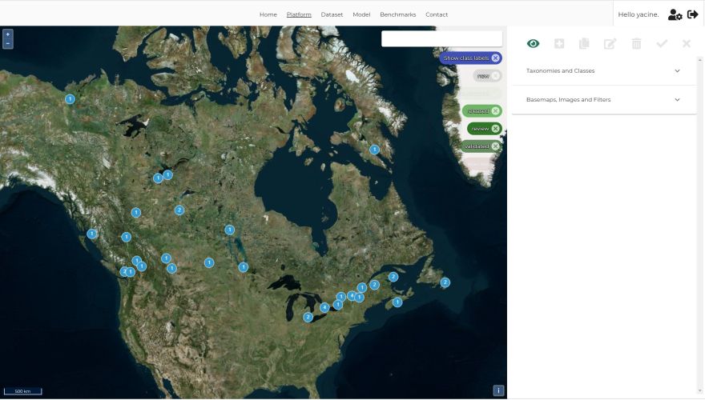
Task: Toggle the 'new' status filter chip
Action: tap(487, 76)
